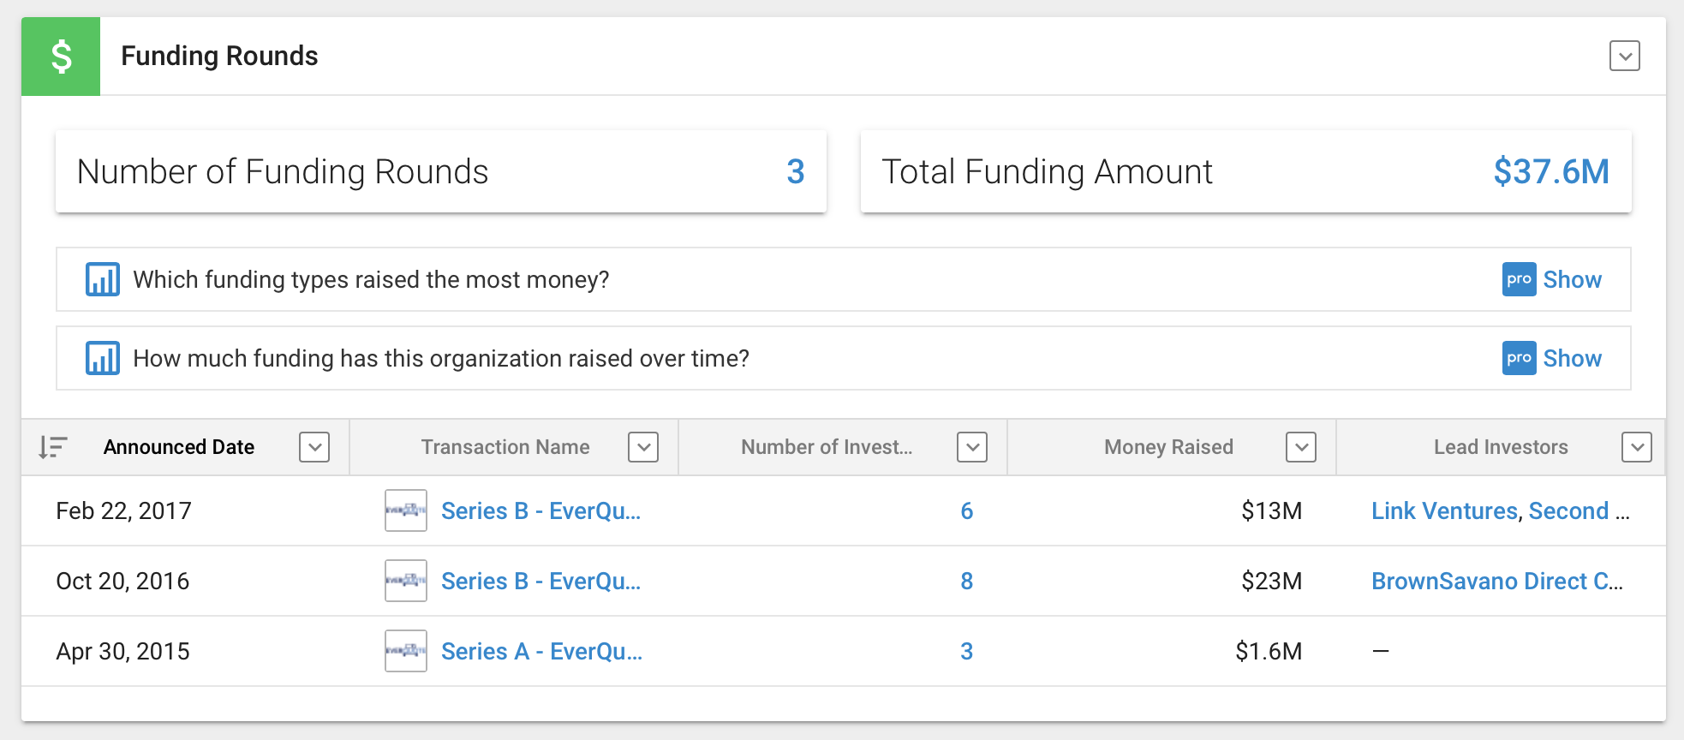
Task: Click the sort icon in Announced Date column
Action: click(53, 447)
